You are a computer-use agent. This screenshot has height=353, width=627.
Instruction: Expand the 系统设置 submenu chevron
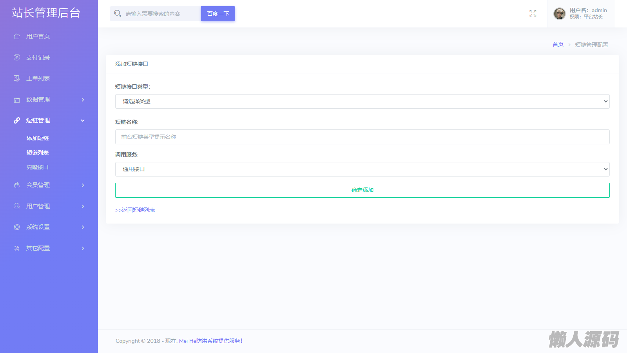[x=83, y=227]
